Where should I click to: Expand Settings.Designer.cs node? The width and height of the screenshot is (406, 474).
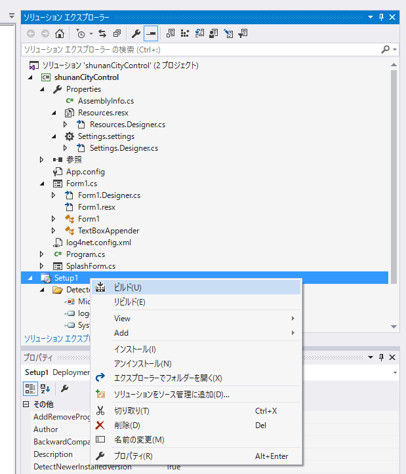(x=66, y=148)
